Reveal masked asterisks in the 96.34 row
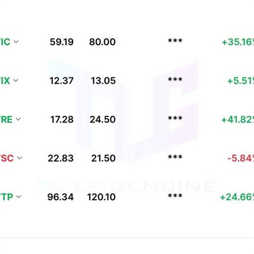This screenshot has width=254, height=254. pyautogui.click(x=175, y=196)
